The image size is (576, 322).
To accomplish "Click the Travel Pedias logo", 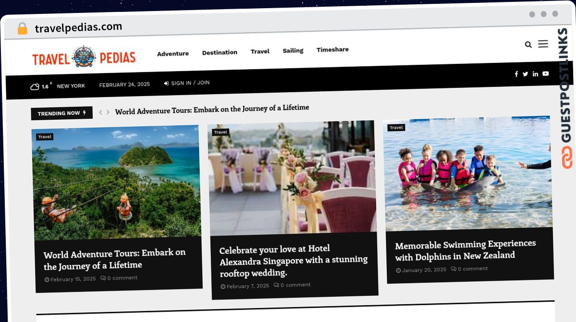I will tap(84, 57).
